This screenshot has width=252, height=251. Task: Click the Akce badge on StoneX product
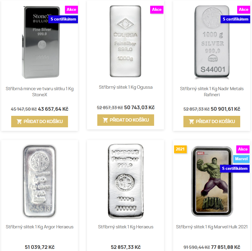(x=72, y=10)
